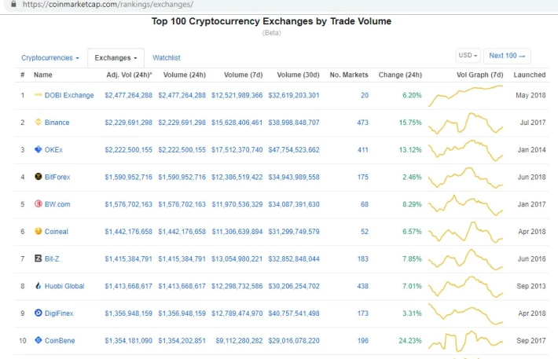This screenshot has width=558, height=359.
Task: Click the OKEx 7d volume graph
Action: (x=465, y=150)
